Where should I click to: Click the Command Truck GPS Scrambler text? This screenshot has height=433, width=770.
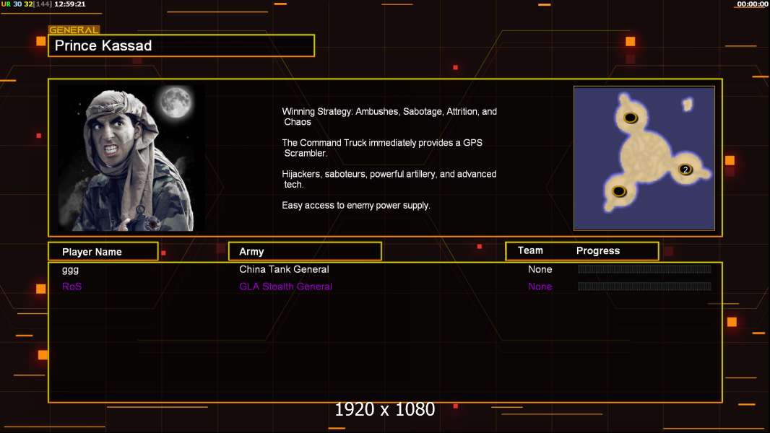[x=382, y=148]
